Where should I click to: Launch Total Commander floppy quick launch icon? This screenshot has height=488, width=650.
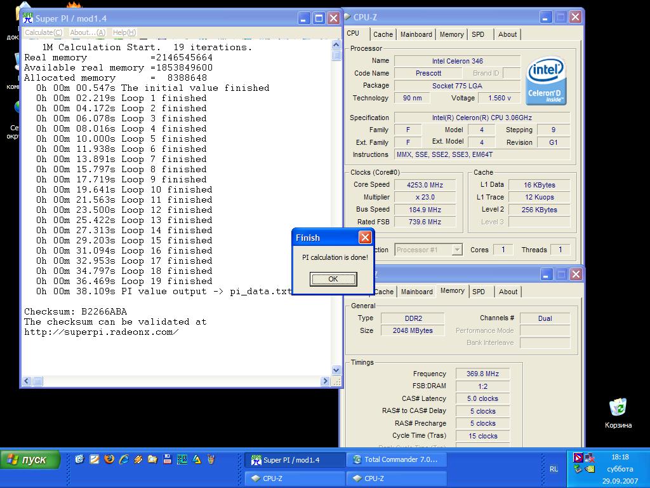(x=167, y=459)
